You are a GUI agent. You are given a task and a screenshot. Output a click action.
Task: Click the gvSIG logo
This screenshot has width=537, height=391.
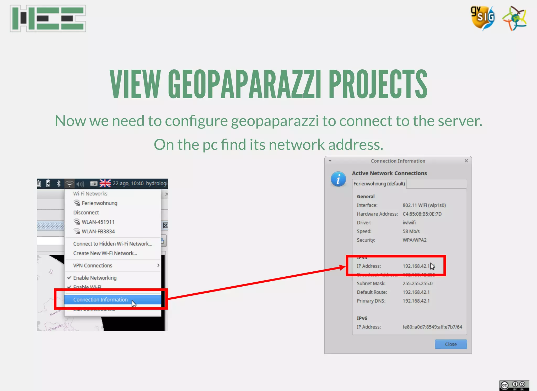pos(483,18)
